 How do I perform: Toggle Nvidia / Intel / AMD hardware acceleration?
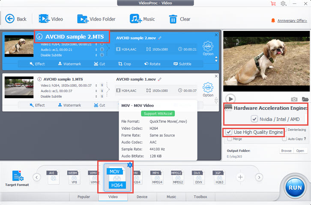(x=254, y=119)
